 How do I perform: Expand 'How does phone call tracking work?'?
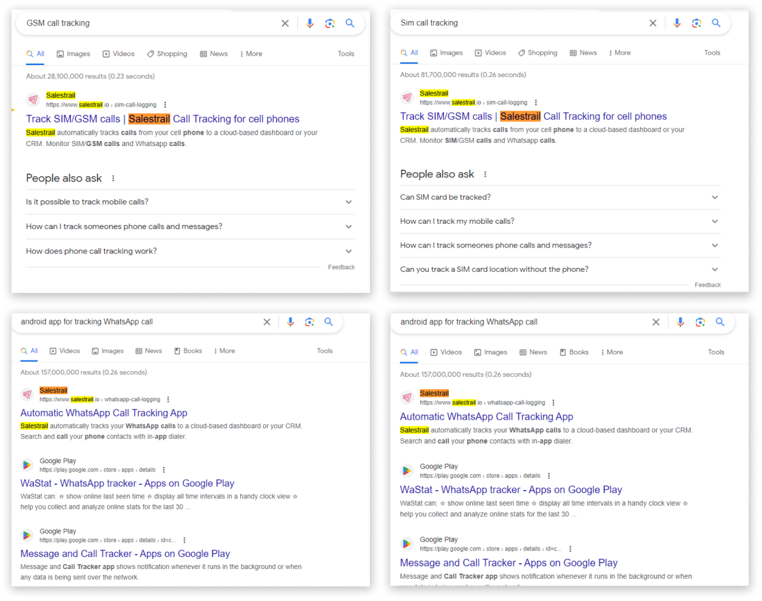click(x=190, y=251)
